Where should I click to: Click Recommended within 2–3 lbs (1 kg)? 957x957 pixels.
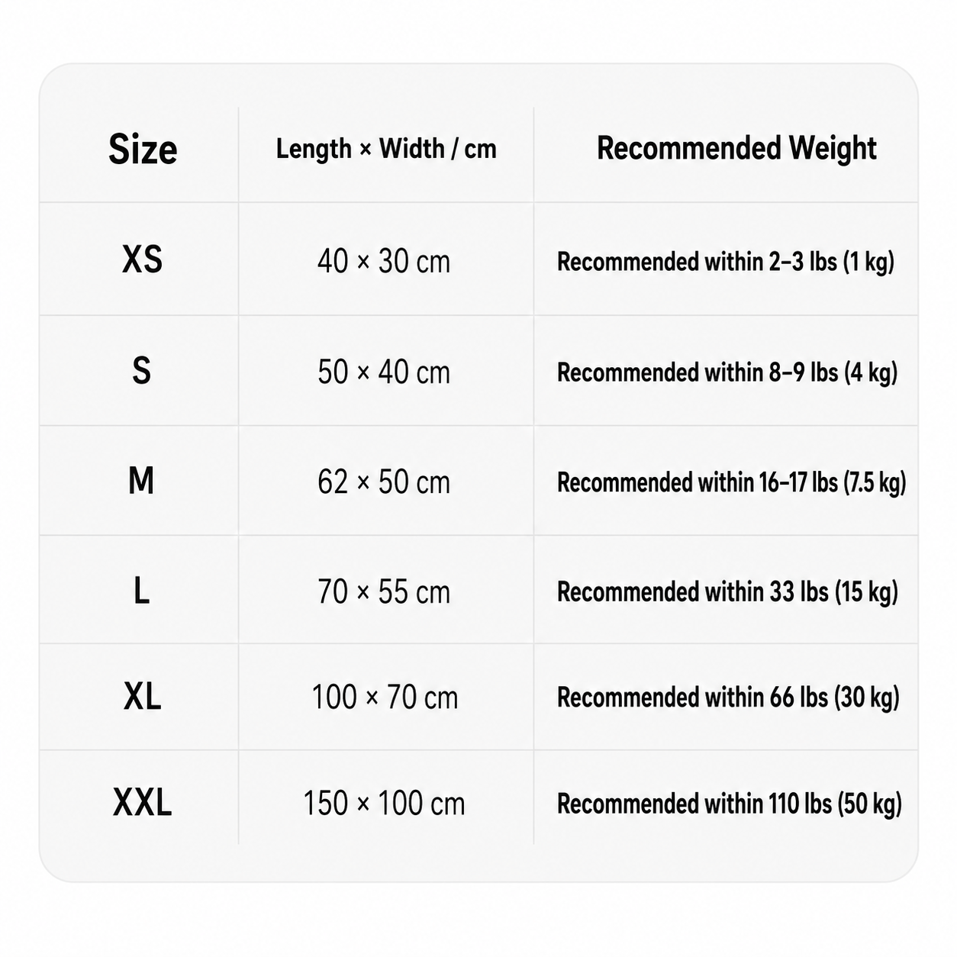pyautogui.click(x=726, y=262)
